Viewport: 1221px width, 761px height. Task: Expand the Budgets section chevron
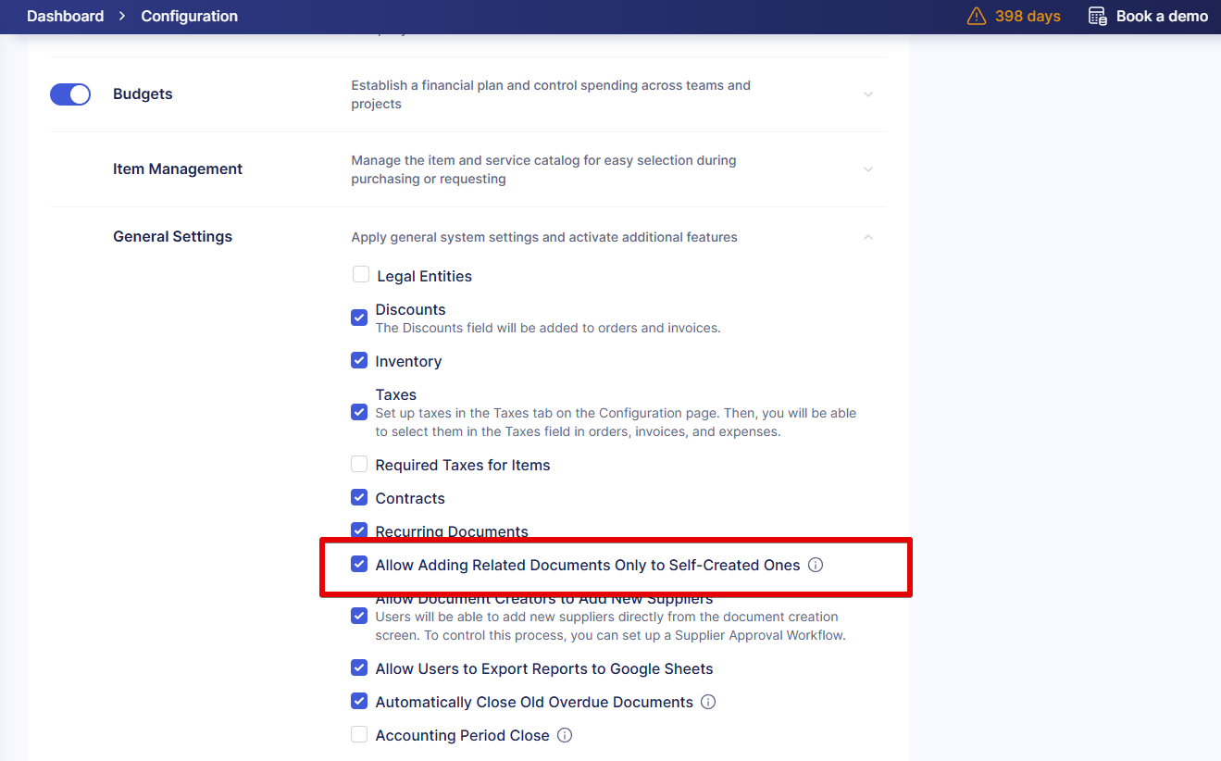(868, 94)
